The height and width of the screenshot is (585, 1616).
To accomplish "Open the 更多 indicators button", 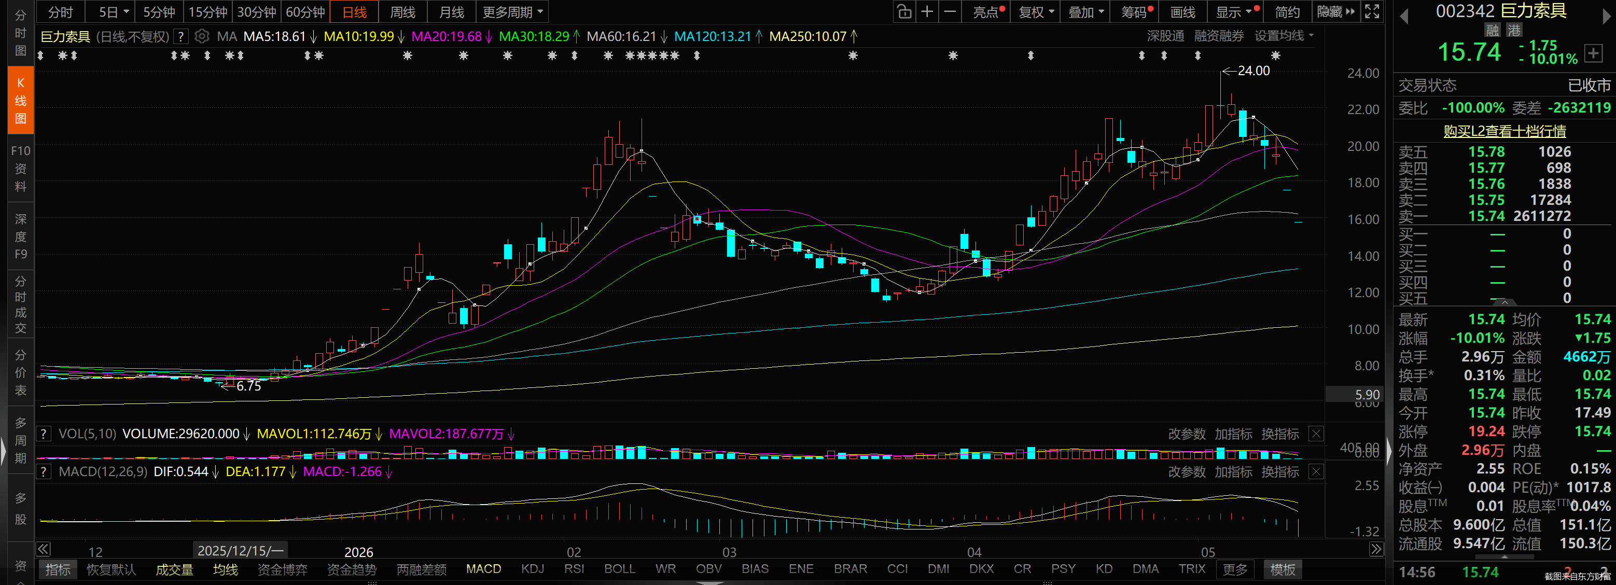I will (x=1235, y=569).
